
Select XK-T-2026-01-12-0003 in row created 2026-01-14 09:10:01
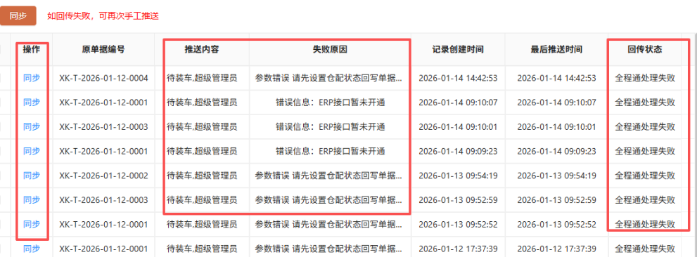click(103, 127)
